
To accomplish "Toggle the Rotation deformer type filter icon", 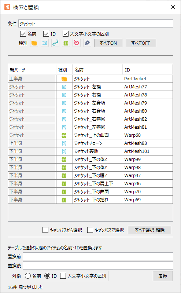I will coord(77,43).
